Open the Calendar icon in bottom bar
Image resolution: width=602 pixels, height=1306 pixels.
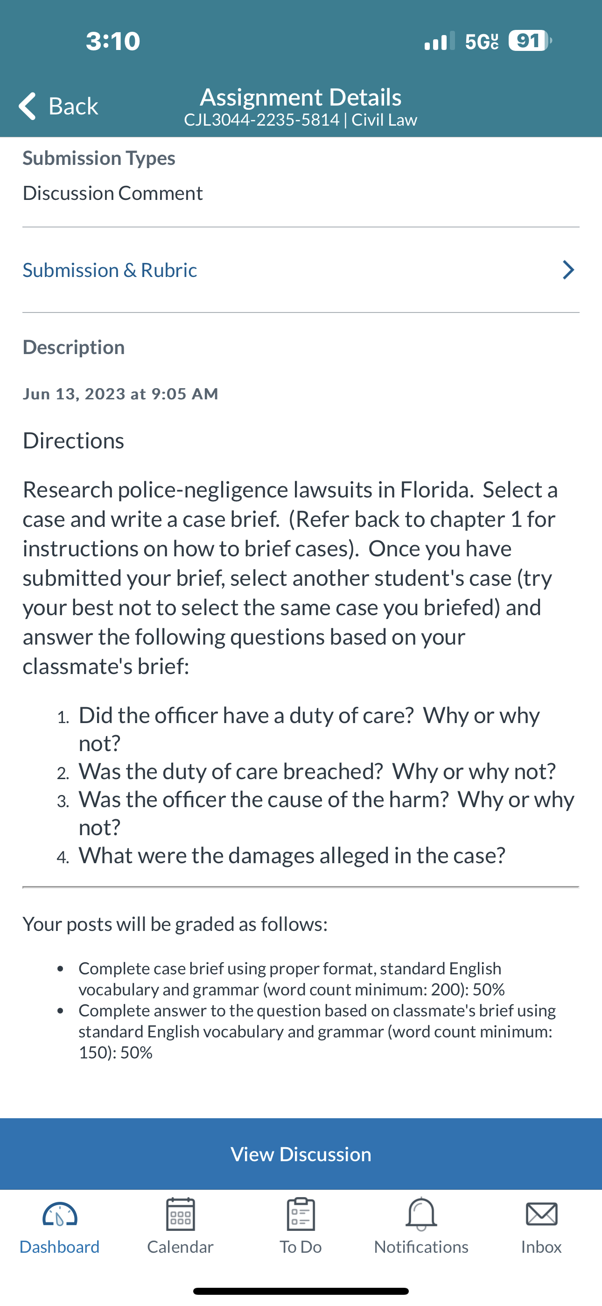tap(181, 1214)
